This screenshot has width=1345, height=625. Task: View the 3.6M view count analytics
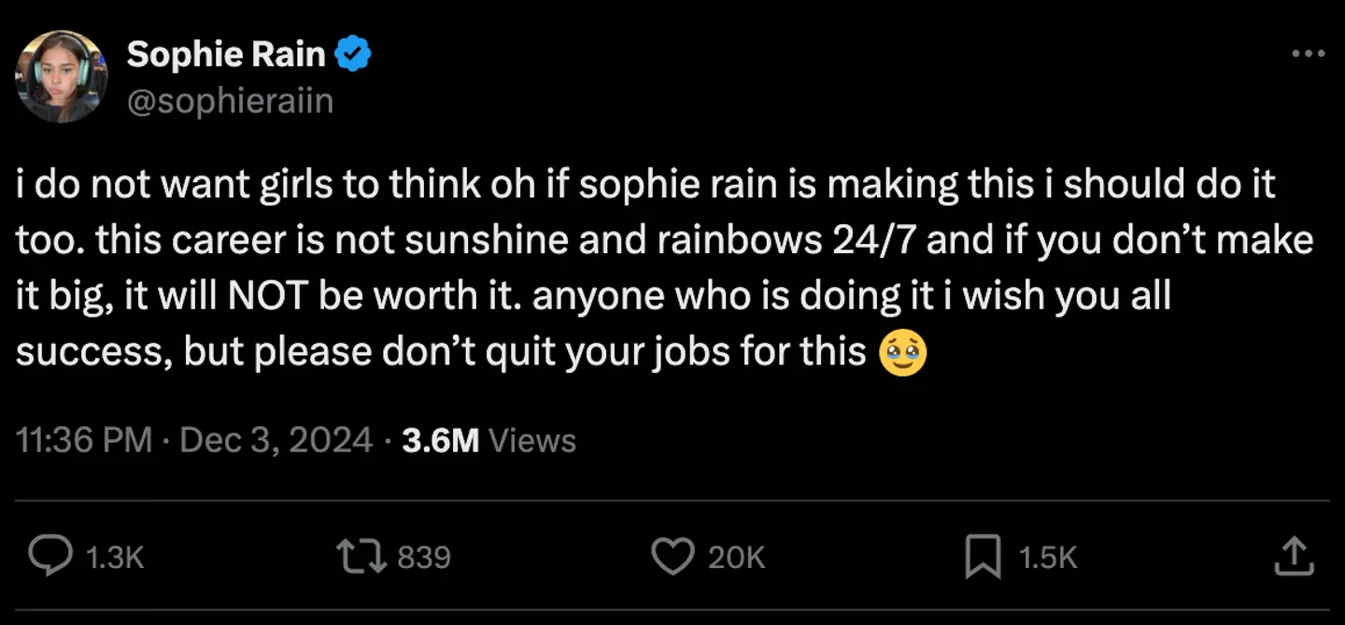[440, 440]
